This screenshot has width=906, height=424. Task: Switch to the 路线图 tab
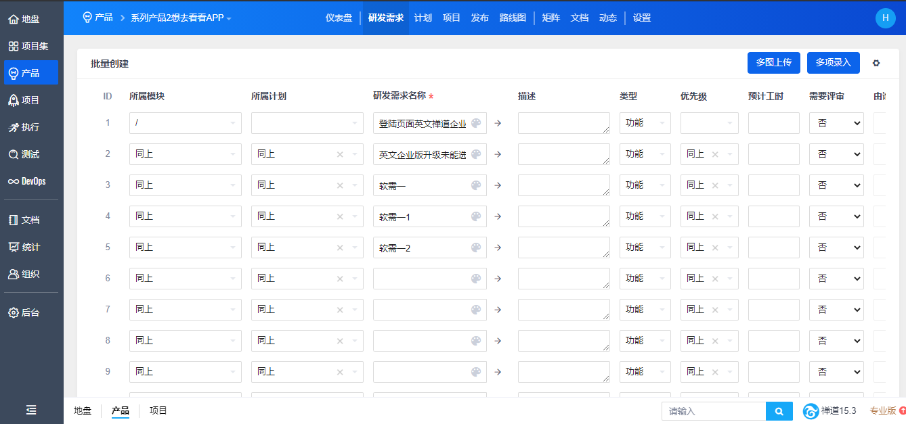(x=512, y=18)
